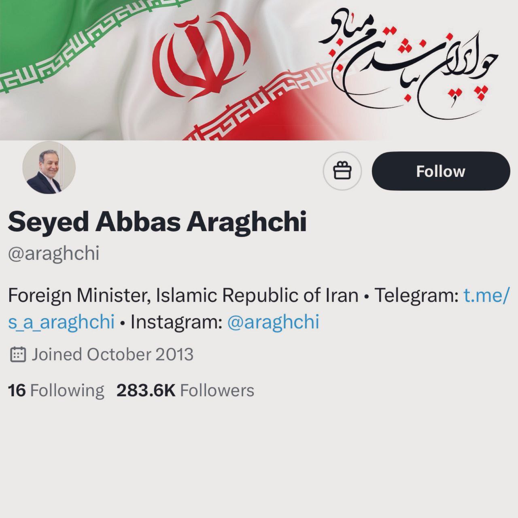518x518 pixels.
Task: Click the Seyed Abbas Araghchi display name
Action: 157,222
